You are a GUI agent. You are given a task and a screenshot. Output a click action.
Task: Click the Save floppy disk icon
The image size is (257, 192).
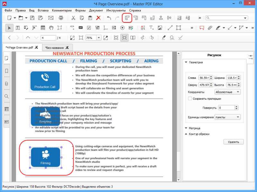point(32,18)
